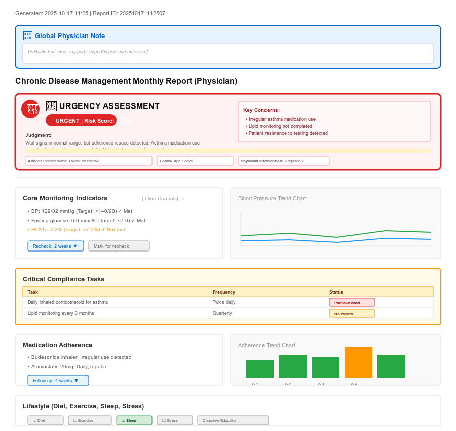Select the Action: Contact within 1 week box

click(89, 161)
